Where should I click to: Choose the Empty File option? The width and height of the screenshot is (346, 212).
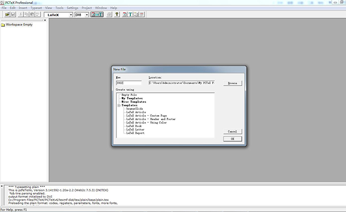pyautogui.click(x=129, y=95)
